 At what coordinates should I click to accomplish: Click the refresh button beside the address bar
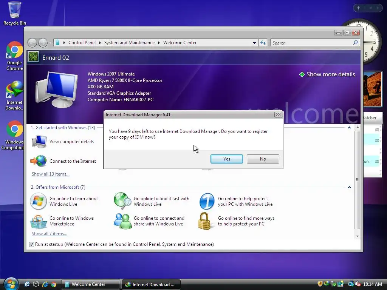263,43
